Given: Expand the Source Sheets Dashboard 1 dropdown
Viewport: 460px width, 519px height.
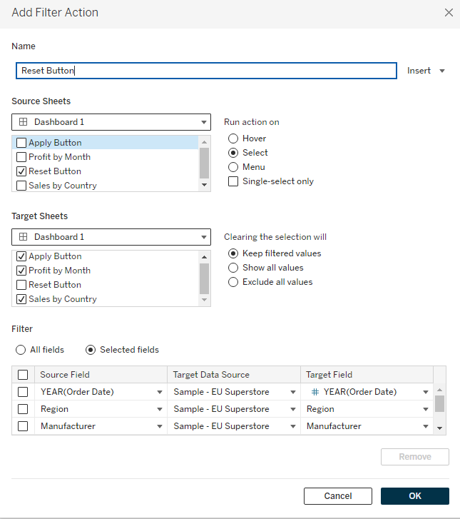Looking at the screenshot, I should pyautogui.click(x=203, y=122).
